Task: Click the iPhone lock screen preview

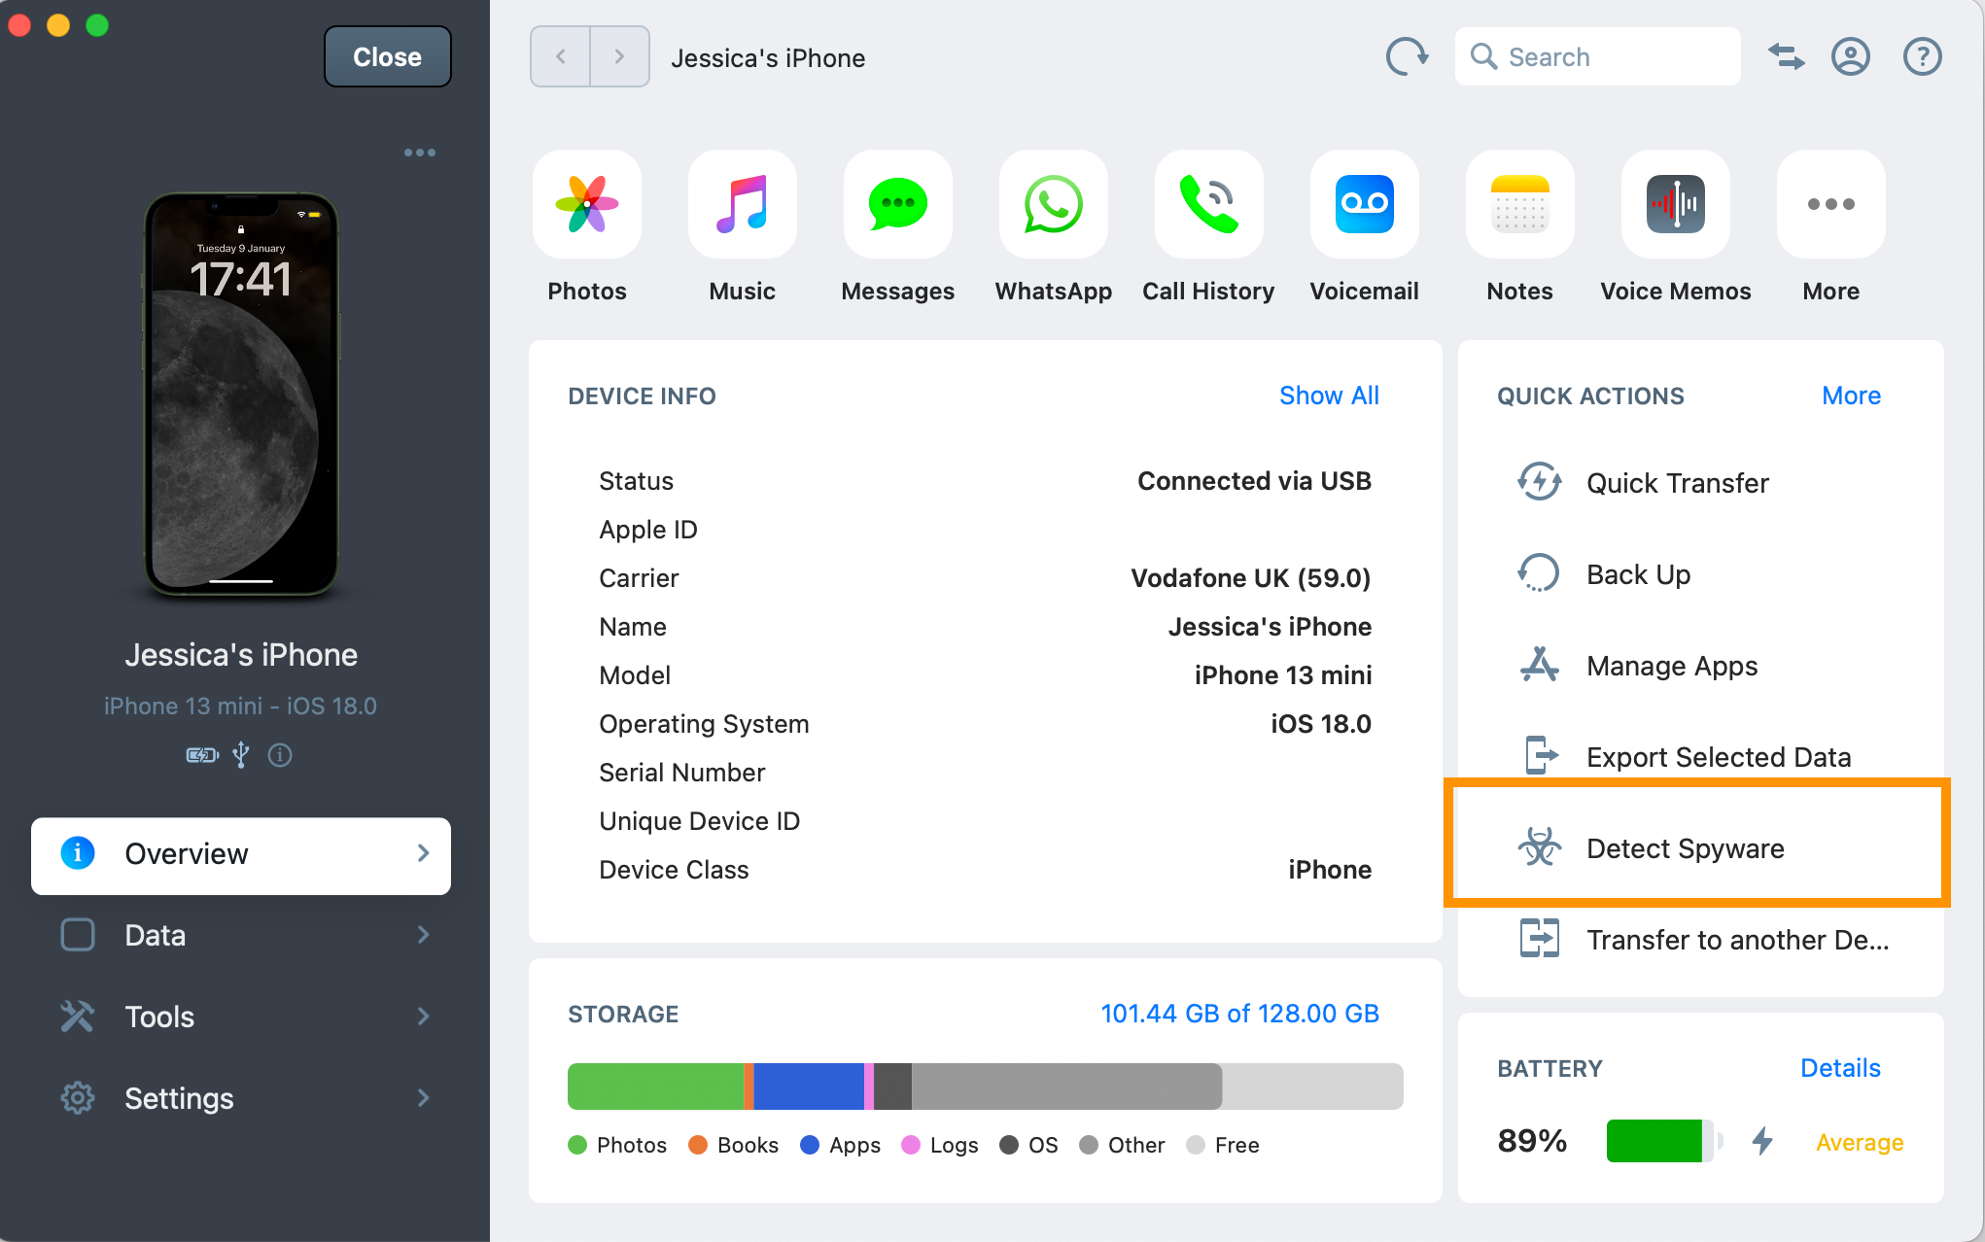Action: coord(241,394)
